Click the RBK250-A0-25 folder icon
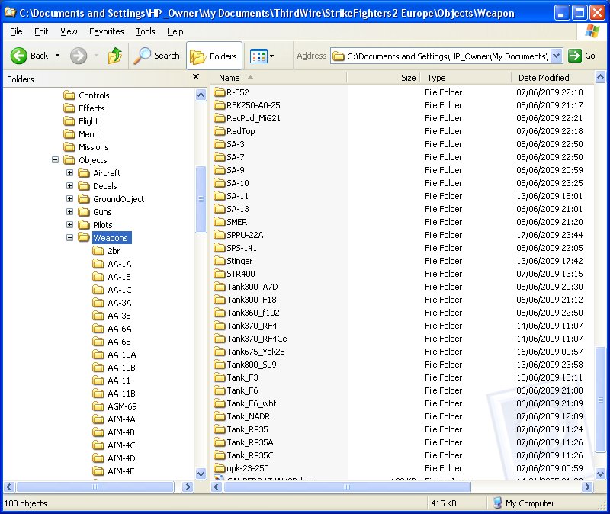610x514 pixels. point(220,105)
